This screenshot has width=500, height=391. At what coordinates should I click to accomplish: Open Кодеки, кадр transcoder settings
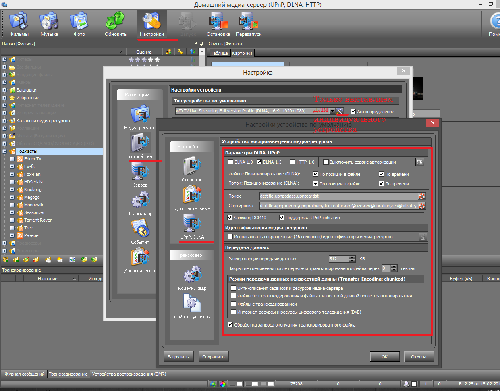click(192, 277)
